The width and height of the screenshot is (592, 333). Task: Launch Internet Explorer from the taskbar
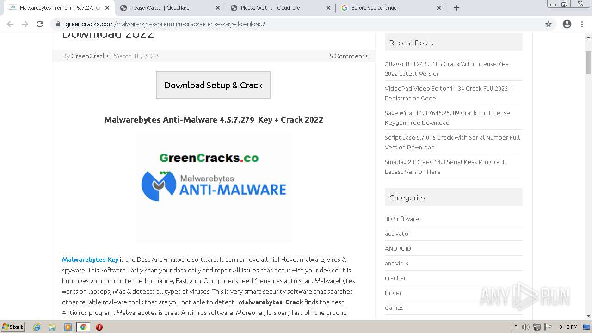[37, 327]
